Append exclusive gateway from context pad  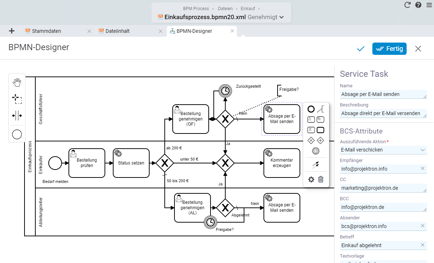pos(311,140)
